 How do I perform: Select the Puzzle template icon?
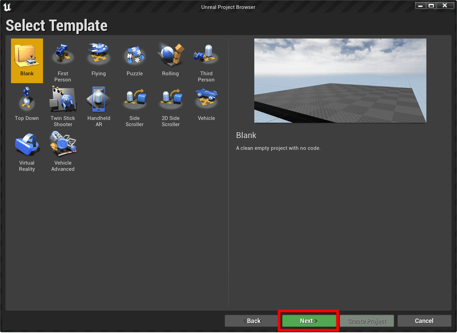pos(135,53)
